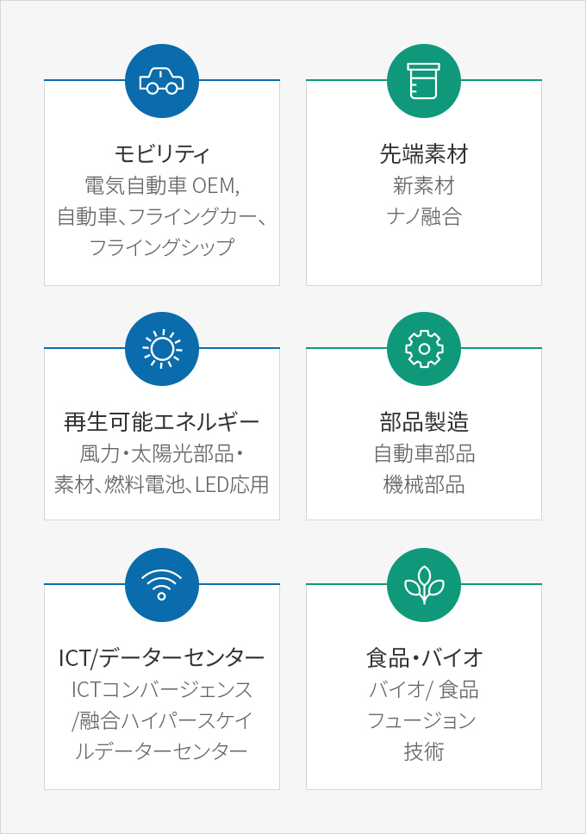This screenshot has width=586, height=834.
Task: Click the green beaker icon for 先端素材
Action: [x=424, y=81]
